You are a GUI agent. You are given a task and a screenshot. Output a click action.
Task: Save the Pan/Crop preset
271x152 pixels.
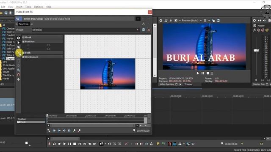pos(144,30)
